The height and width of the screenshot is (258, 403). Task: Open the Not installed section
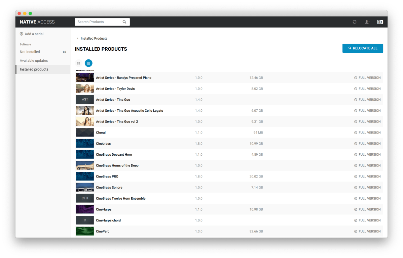[x=43, y=52]
